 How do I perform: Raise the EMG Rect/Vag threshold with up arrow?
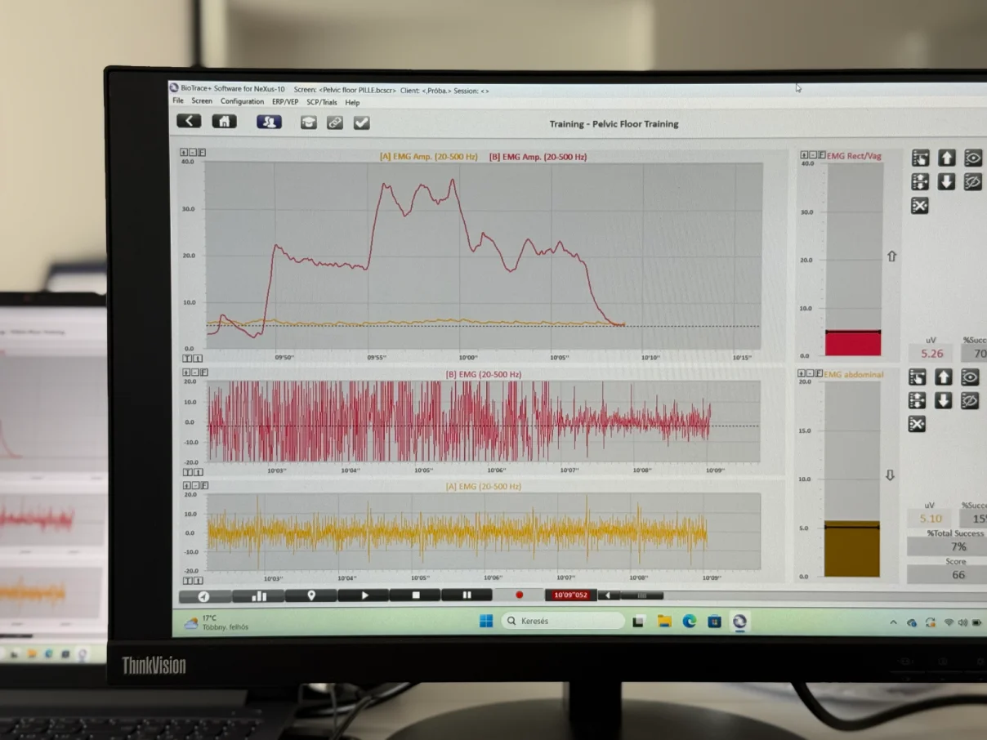[x=946, y=158]
